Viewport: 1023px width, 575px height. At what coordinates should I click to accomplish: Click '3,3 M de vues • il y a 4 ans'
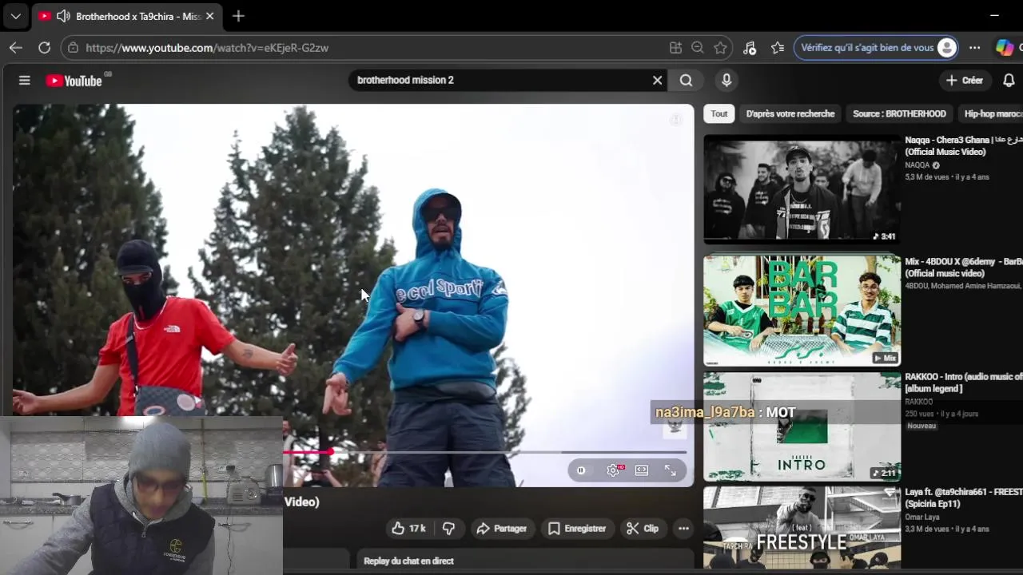click(x=946, y=529)
